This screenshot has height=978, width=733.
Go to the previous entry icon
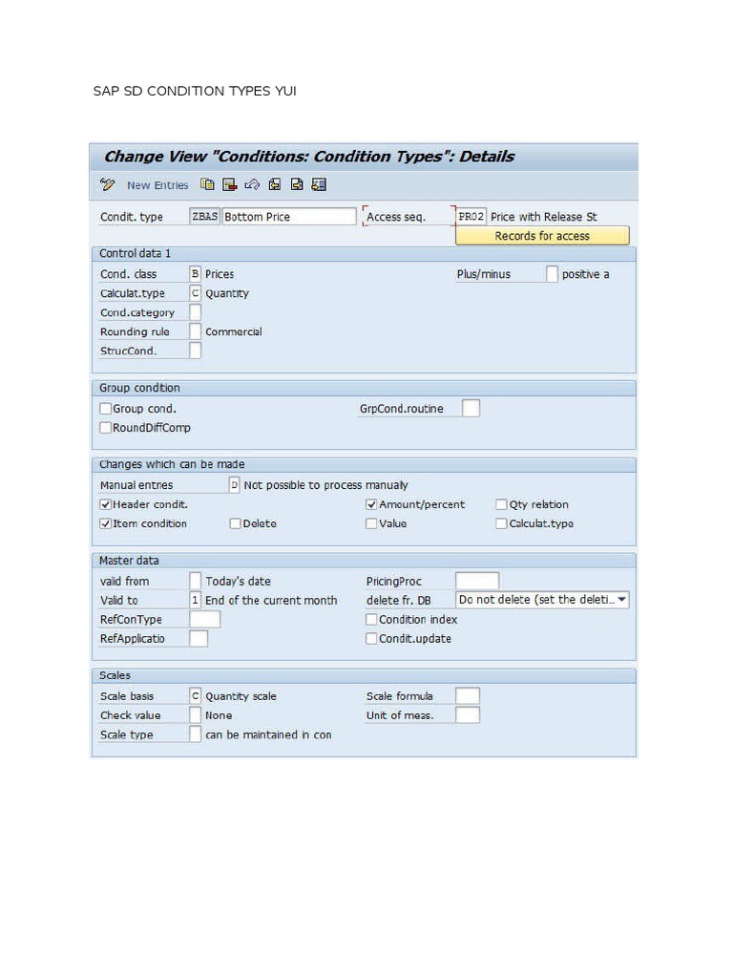[x=274, y=184]
